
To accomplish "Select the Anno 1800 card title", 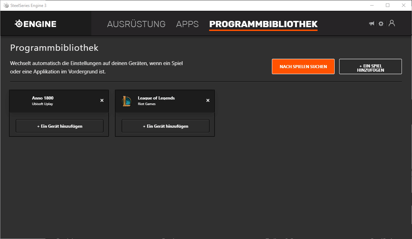I will 43,98.
